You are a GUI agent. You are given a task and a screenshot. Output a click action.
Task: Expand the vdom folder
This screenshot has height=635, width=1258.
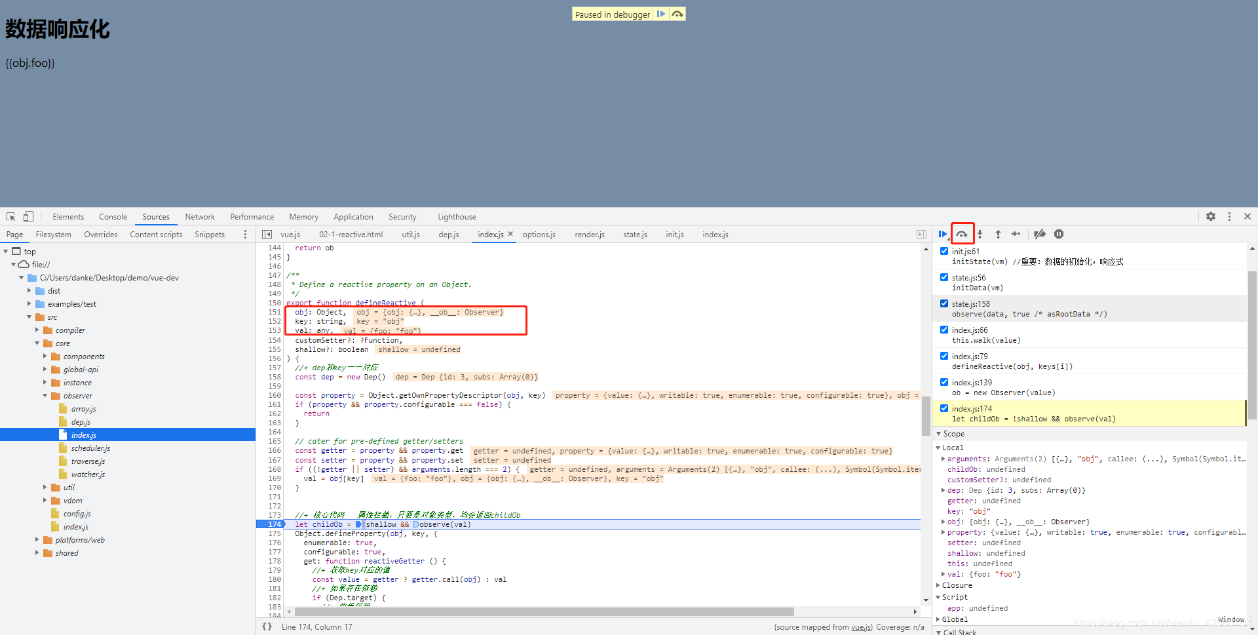pos(45,501)
